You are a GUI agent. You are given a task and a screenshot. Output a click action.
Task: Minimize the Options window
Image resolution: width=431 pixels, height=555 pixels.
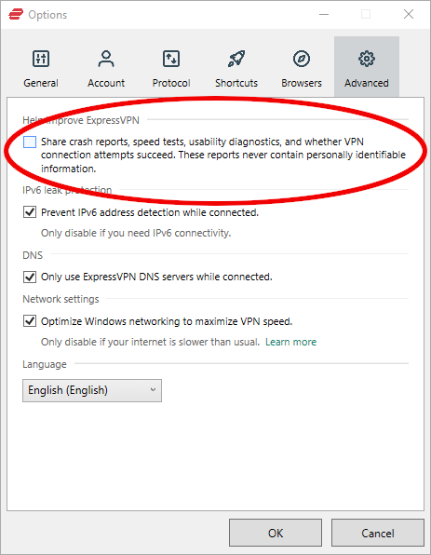[324, 15]
